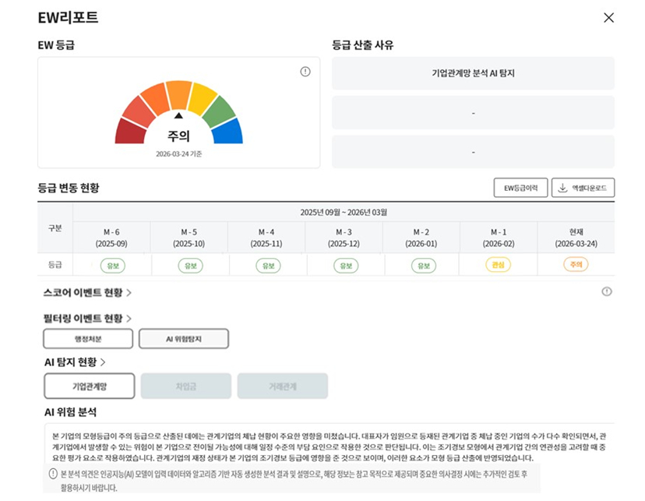
Task: Click the 유보 badge in the M-6 column
Action: tap(115, 264)
